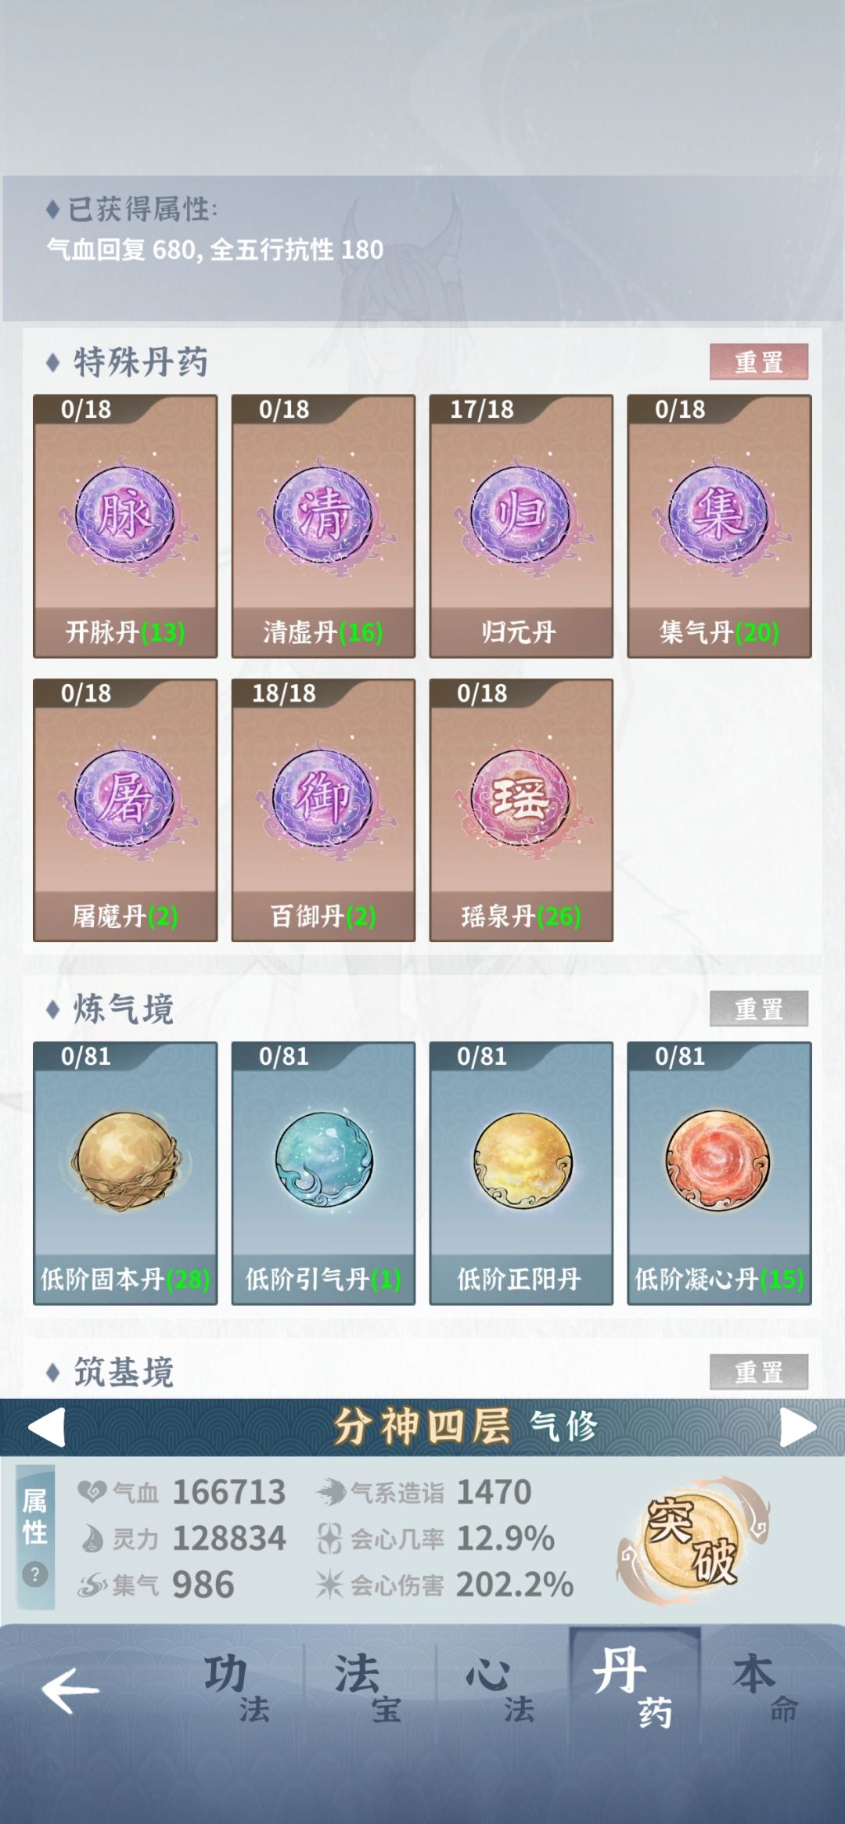The width and height of the screenshot is (845, 1824).
Task: Select the 开脉丹 pill card
Action: pyautogui.click(x=125, y=526)
